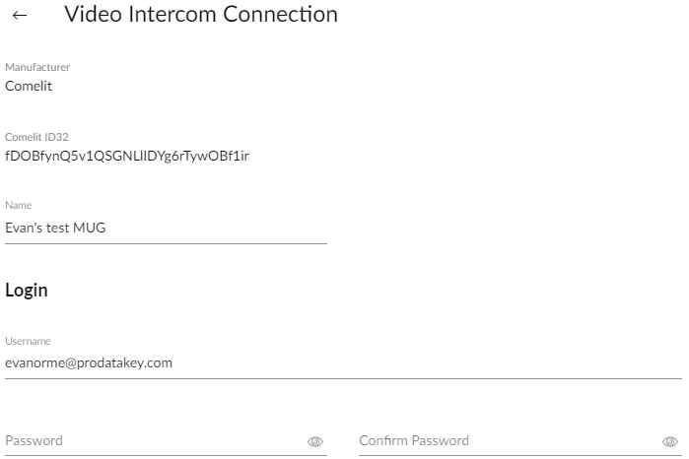Reveal Confirm Password using its eye icon

(x=670, y=441)
